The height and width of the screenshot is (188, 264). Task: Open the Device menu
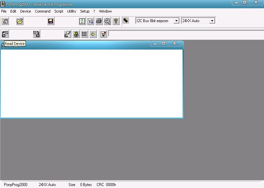tap(25, 11)
